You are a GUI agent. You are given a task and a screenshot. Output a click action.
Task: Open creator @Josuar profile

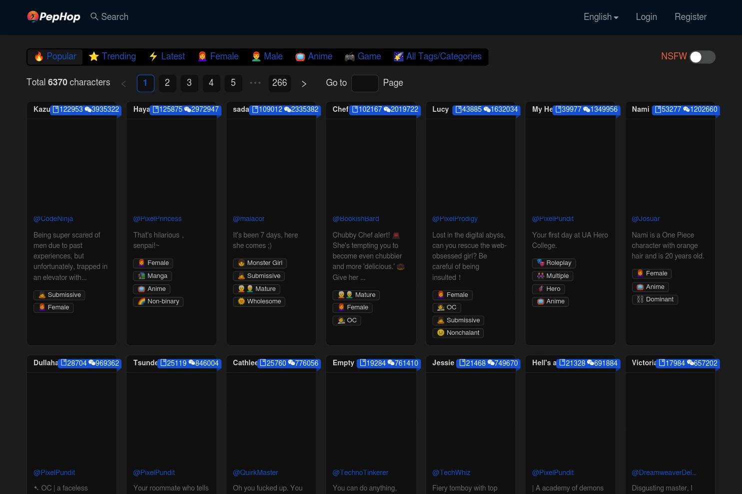tap(646, 219)
